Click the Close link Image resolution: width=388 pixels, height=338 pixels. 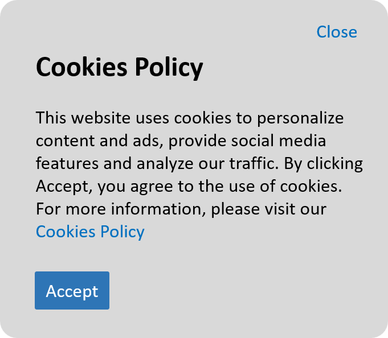[x=337, y=32]
